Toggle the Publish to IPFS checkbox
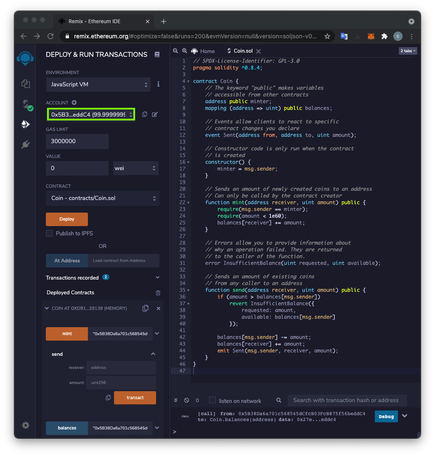Image resolution: width=435 pixels, height=456 pixels. (x=50, y=233)
